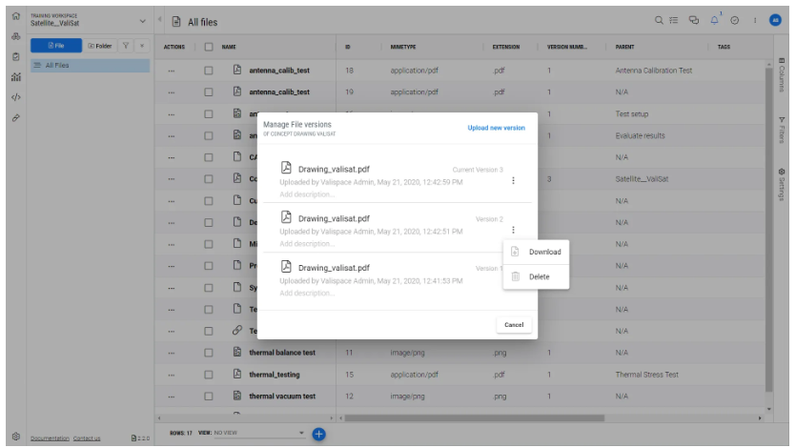Image resolution: width=796 pixels, height=448 pixels.
Task: Tick the select-all checkbox in header
Action: point(209,46)
